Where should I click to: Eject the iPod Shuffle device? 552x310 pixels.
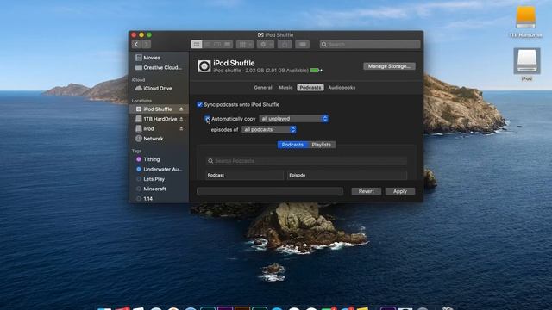click(x=181, y=109)
